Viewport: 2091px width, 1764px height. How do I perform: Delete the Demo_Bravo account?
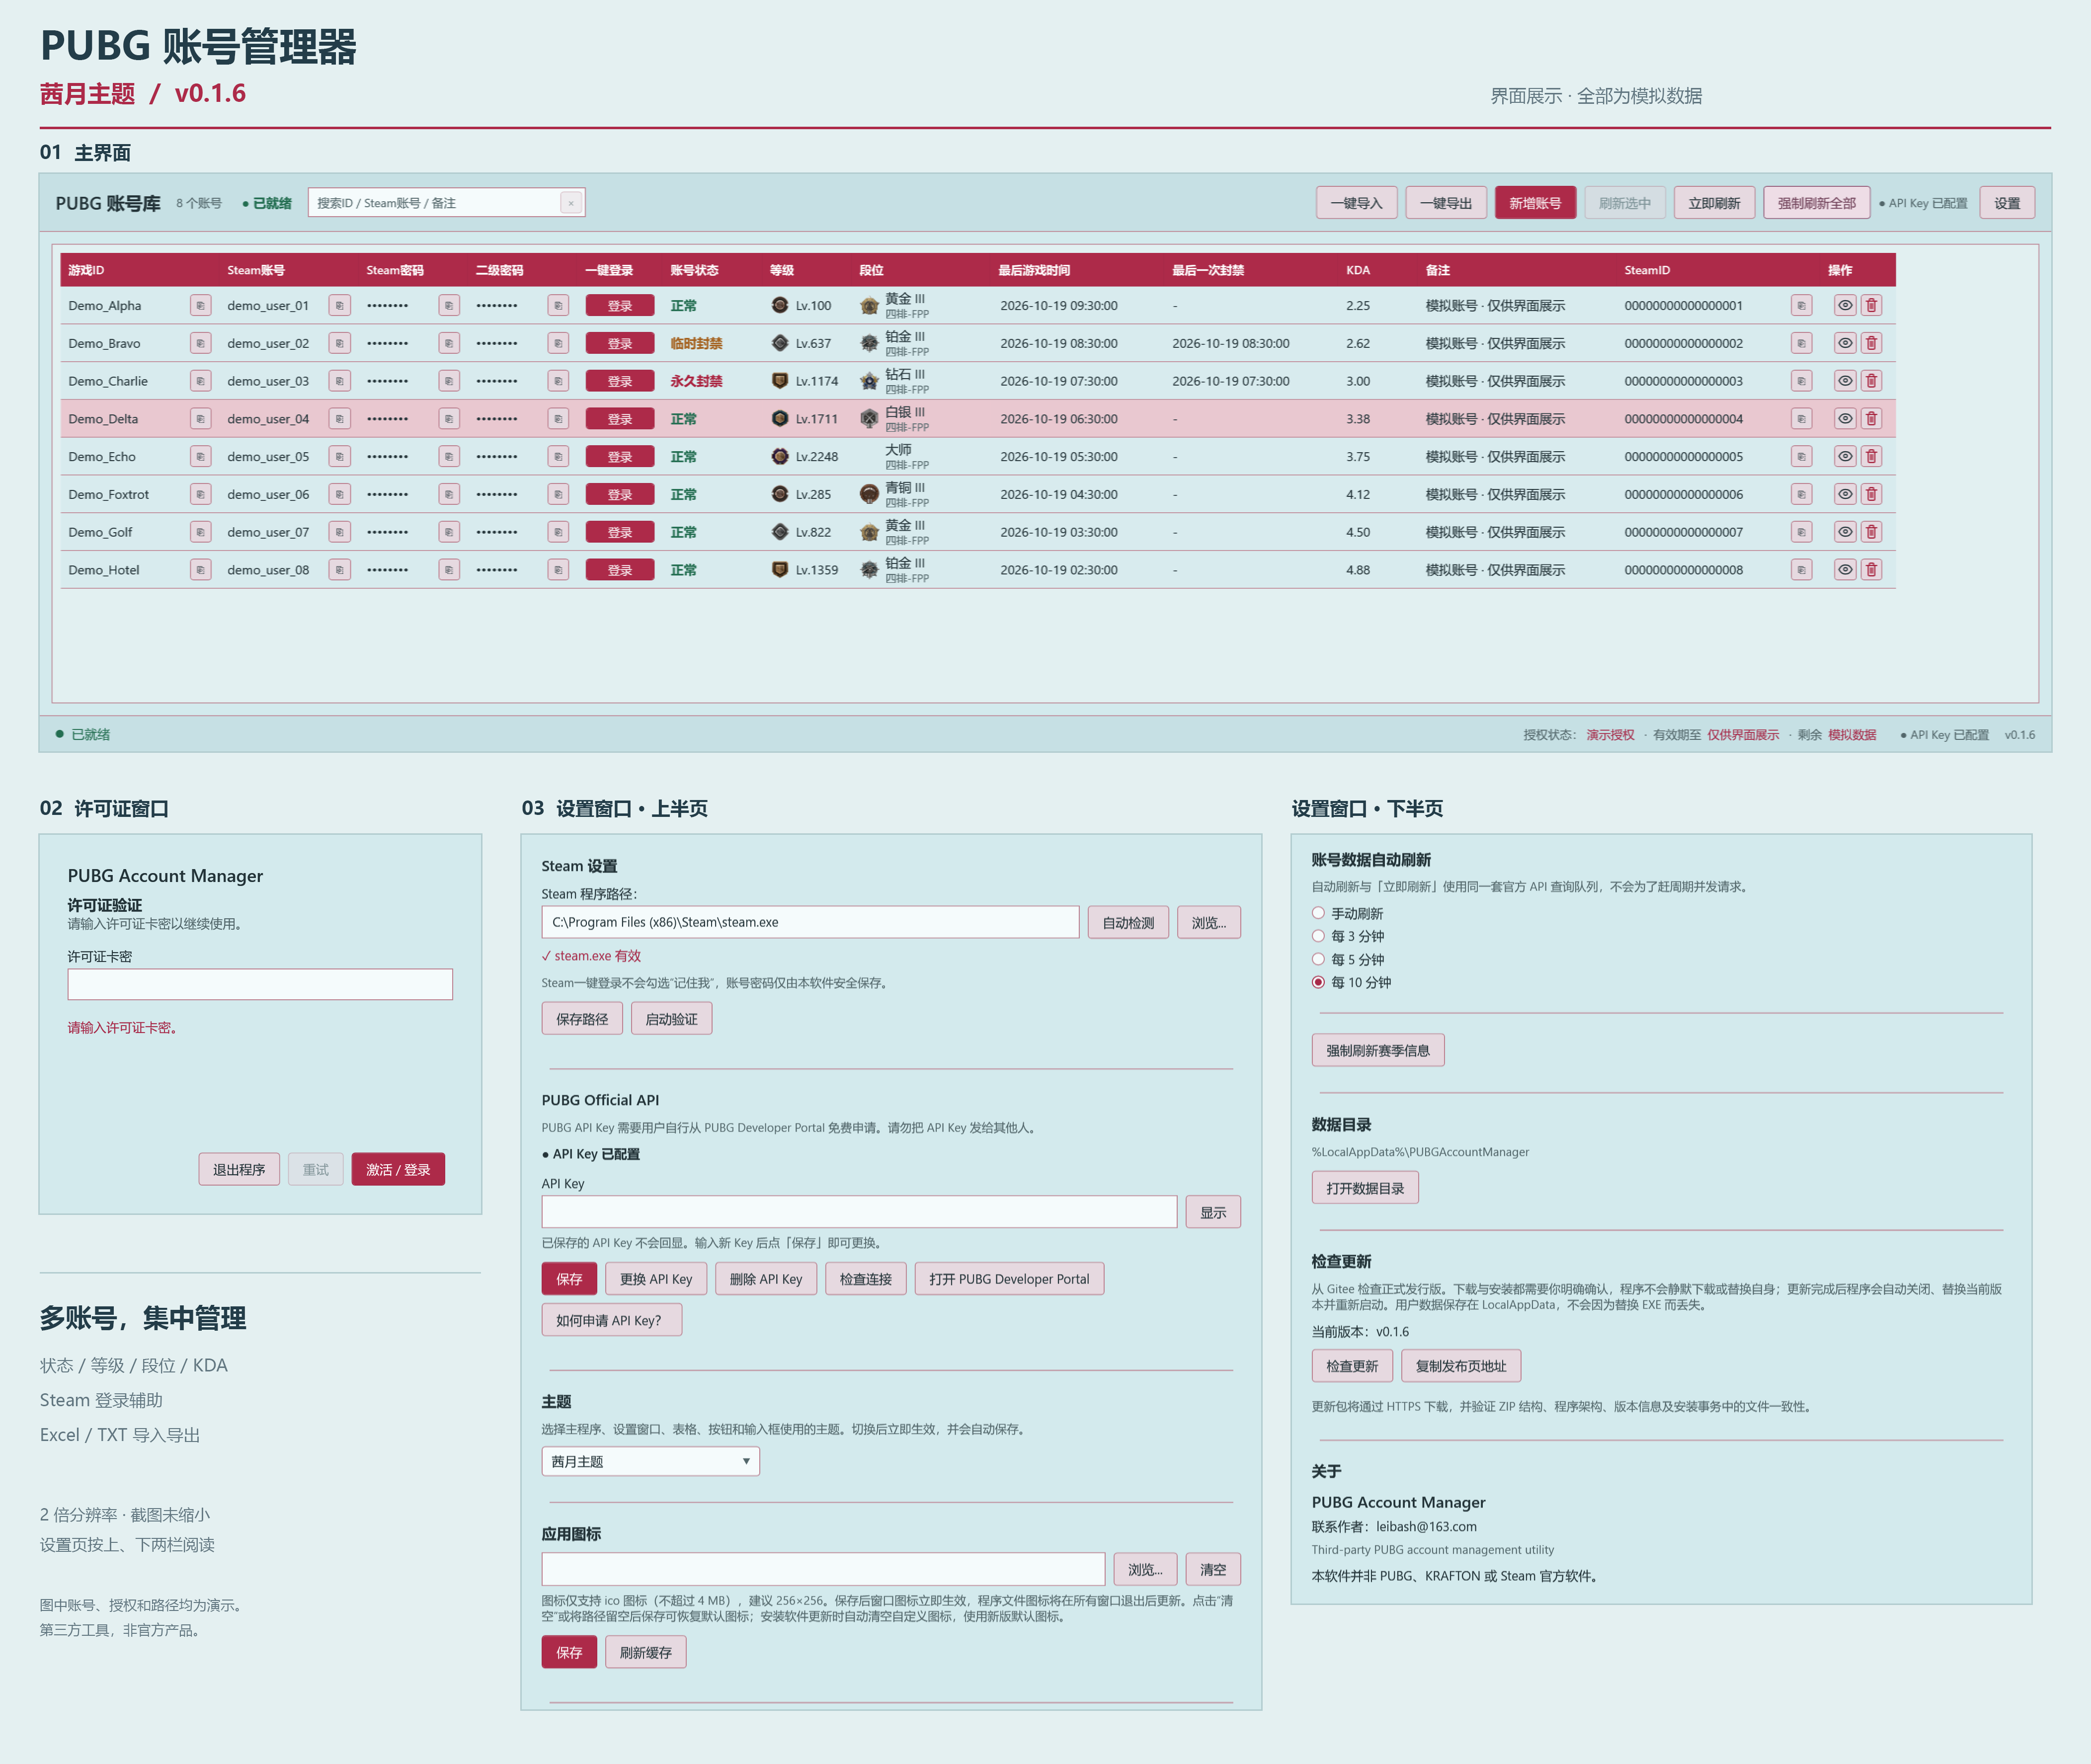coord(1871,343)
